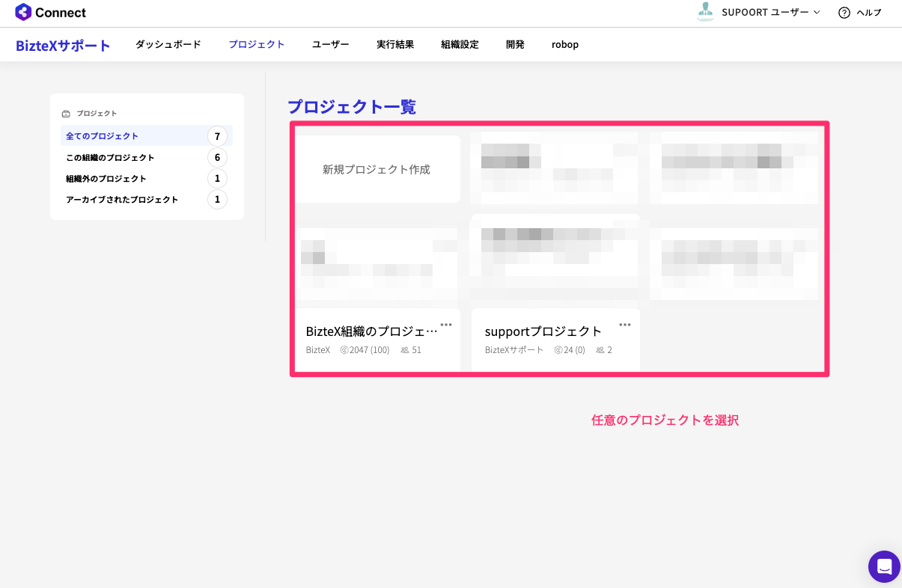Click the 新規プロジェクト作成 card

377,169
